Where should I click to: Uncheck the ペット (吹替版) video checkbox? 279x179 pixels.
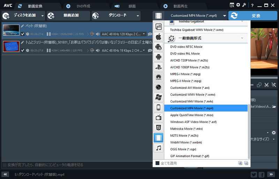(x=23, y=34)
